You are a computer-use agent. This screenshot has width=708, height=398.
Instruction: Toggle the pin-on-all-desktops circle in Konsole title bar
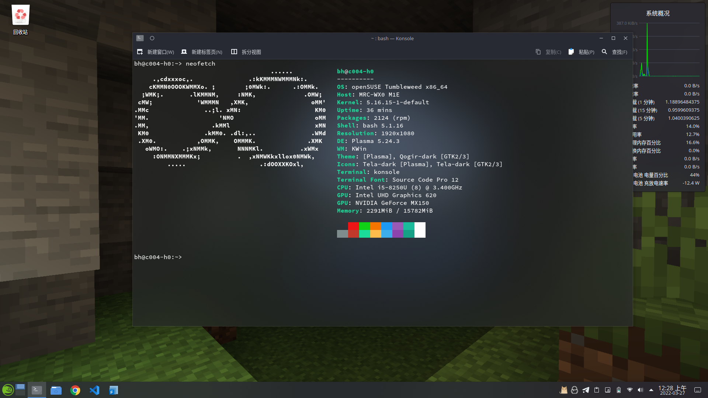click(152, 38)
